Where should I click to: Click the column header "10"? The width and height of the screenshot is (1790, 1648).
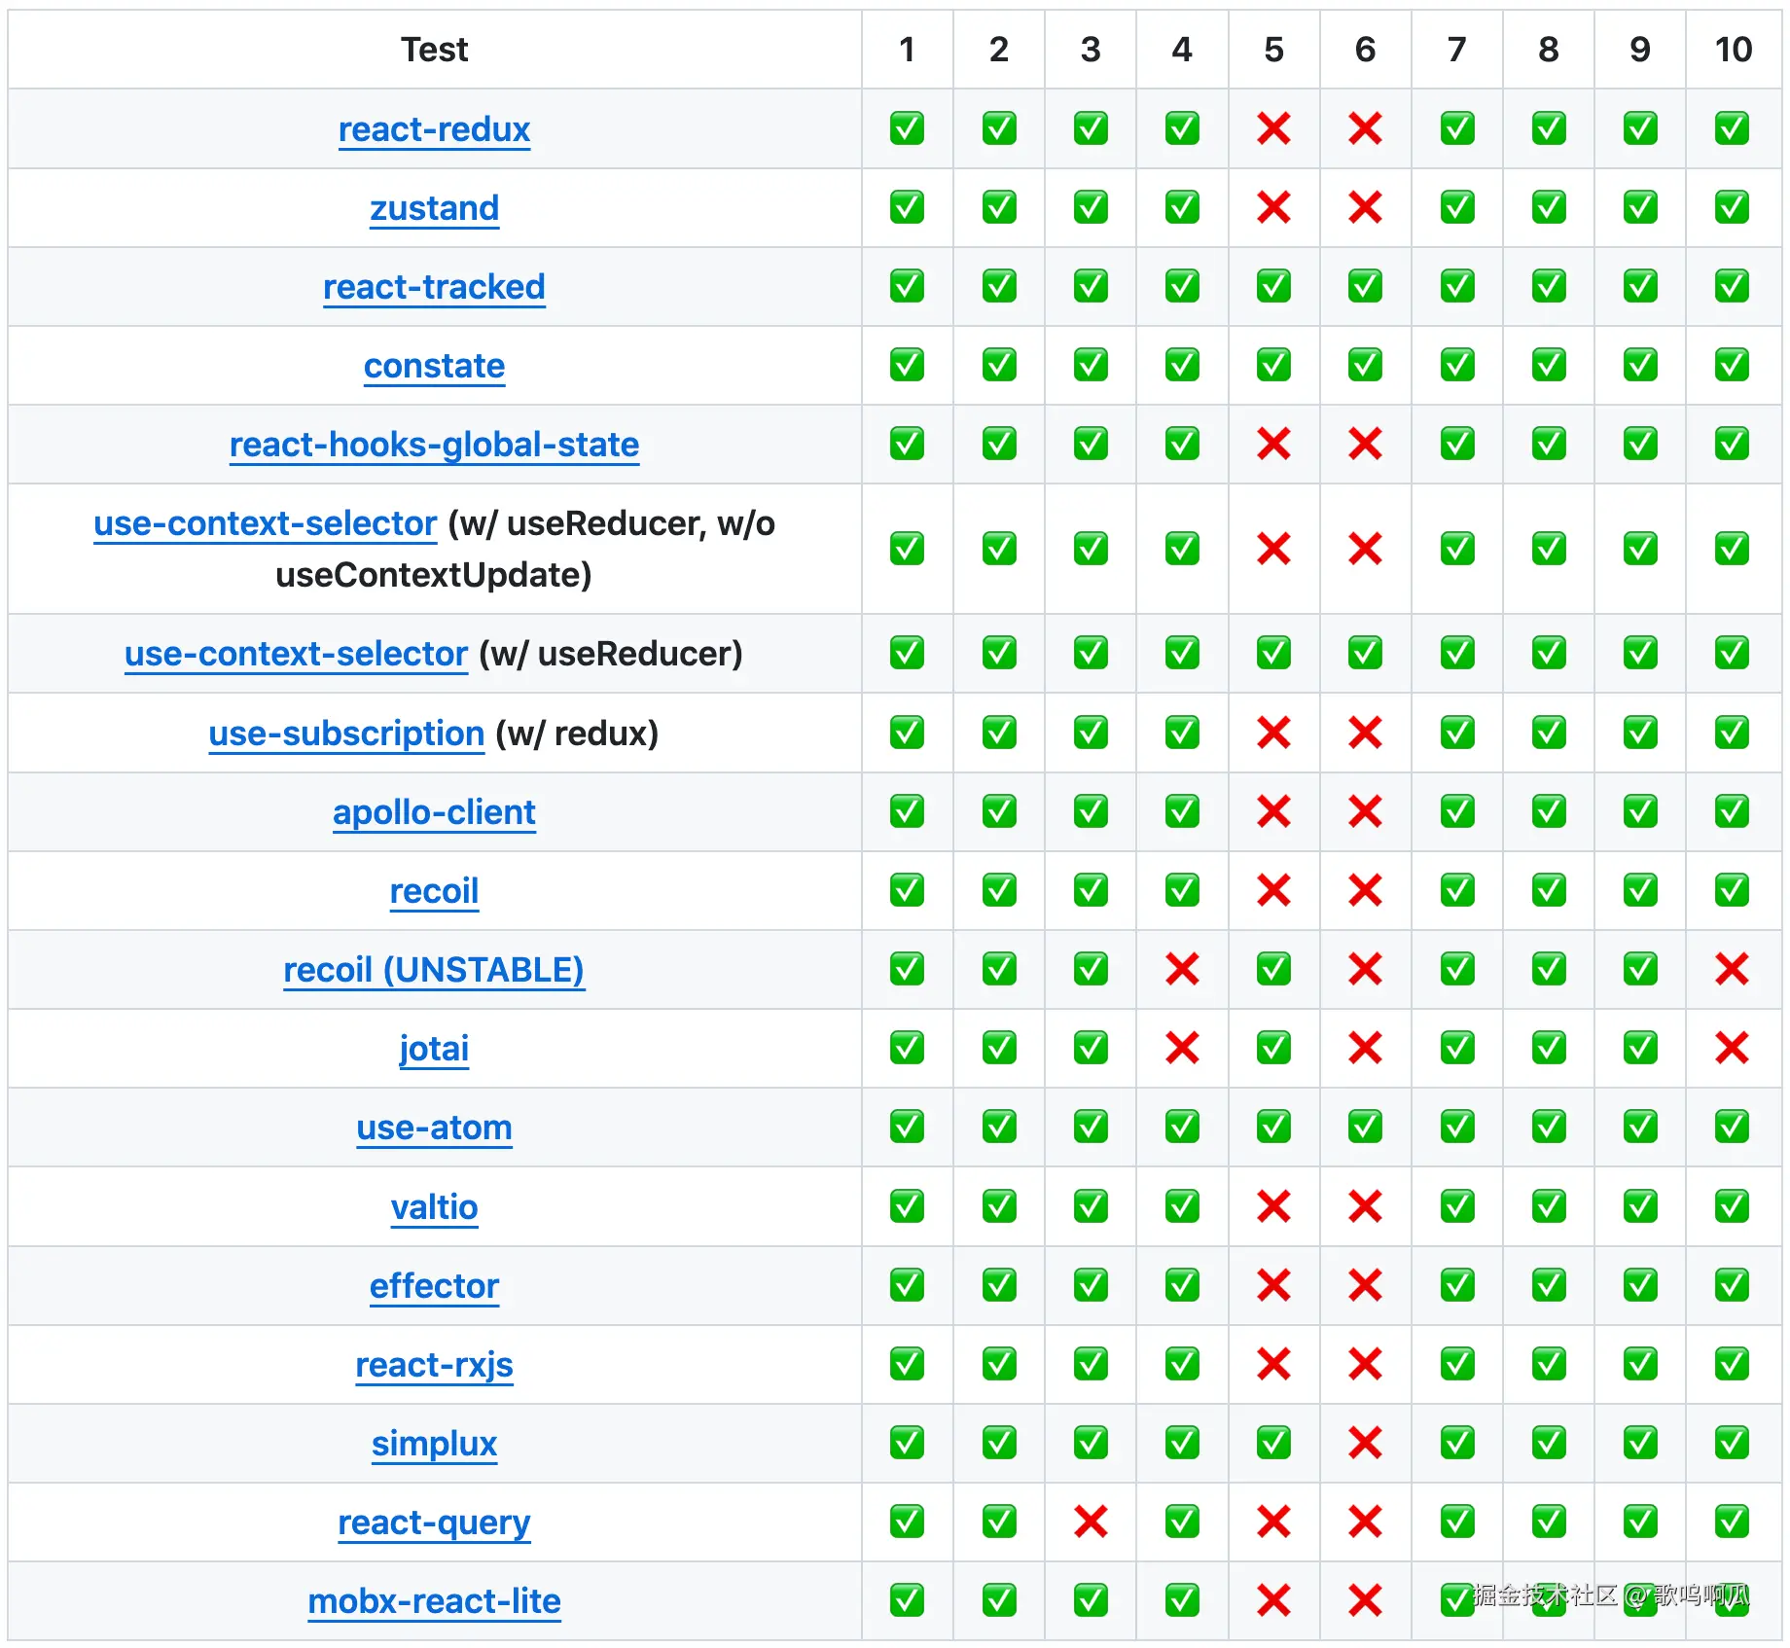1733,50
